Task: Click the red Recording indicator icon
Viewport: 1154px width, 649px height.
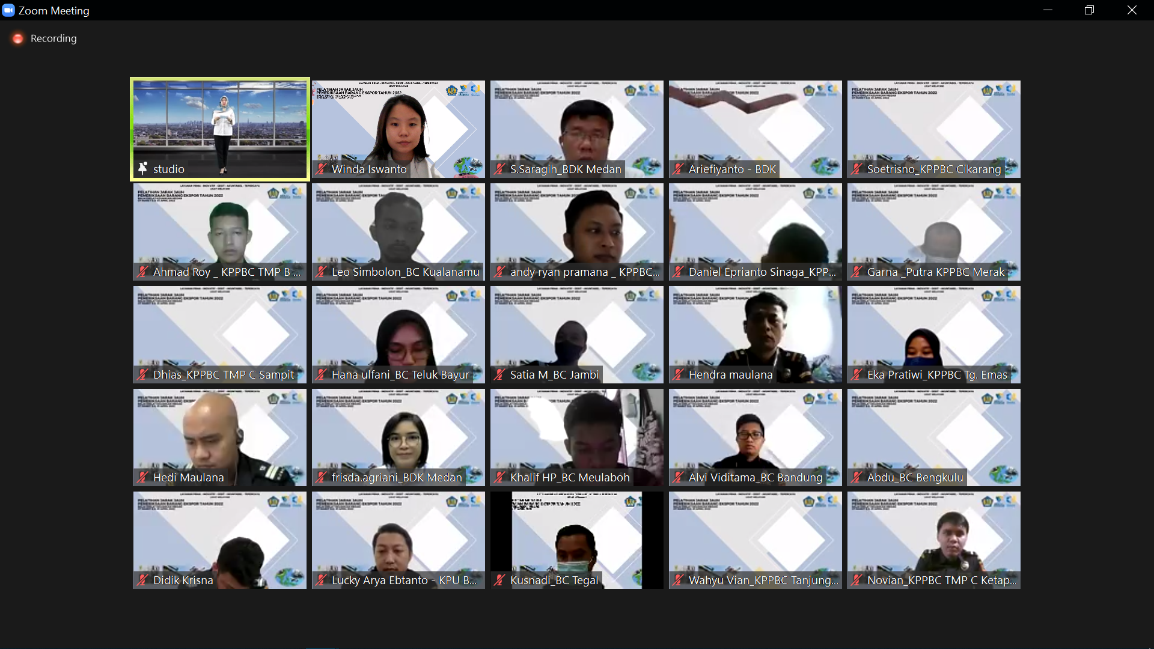Action: 18,38
